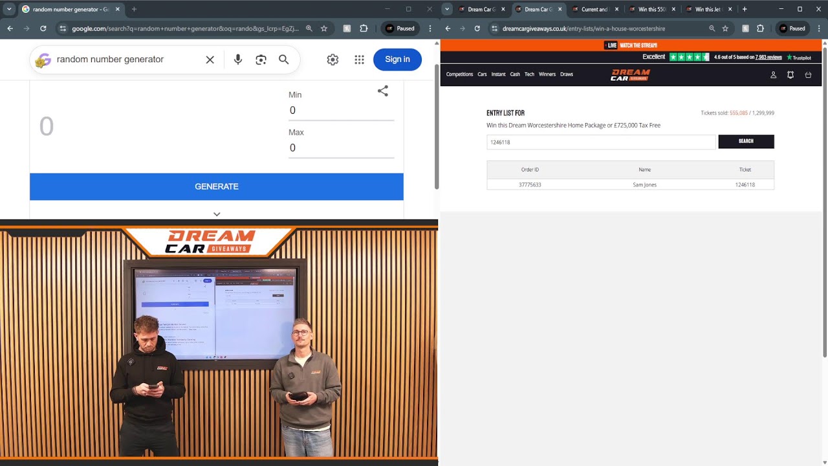Reload the Google window page

coord(43,28)
